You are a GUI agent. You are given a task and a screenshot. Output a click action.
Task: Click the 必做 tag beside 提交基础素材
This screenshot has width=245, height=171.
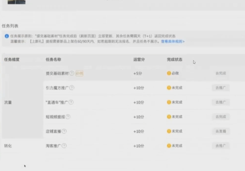point(79,73)
